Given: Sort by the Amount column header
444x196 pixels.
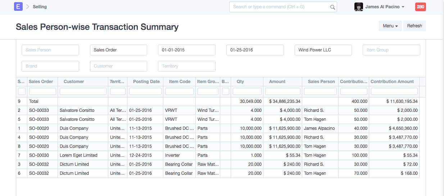Looking at the screenshot, I should (x=277, y=82).
